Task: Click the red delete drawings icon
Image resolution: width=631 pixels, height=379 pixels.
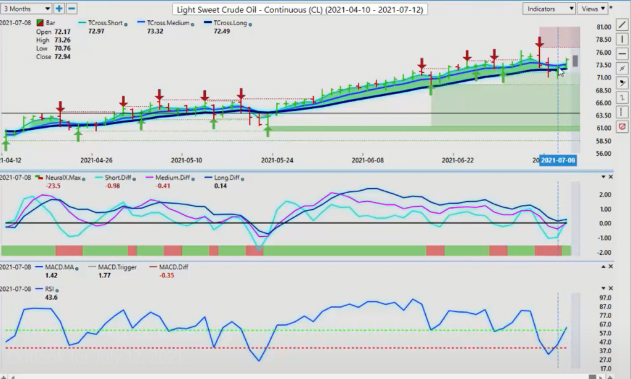Action: point(622,127)
